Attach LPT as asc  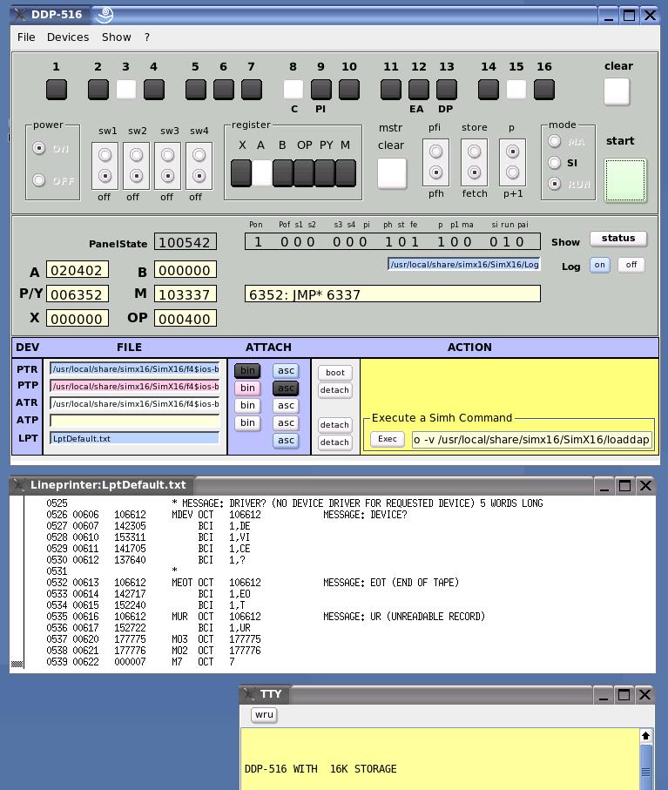coord(286,441)
